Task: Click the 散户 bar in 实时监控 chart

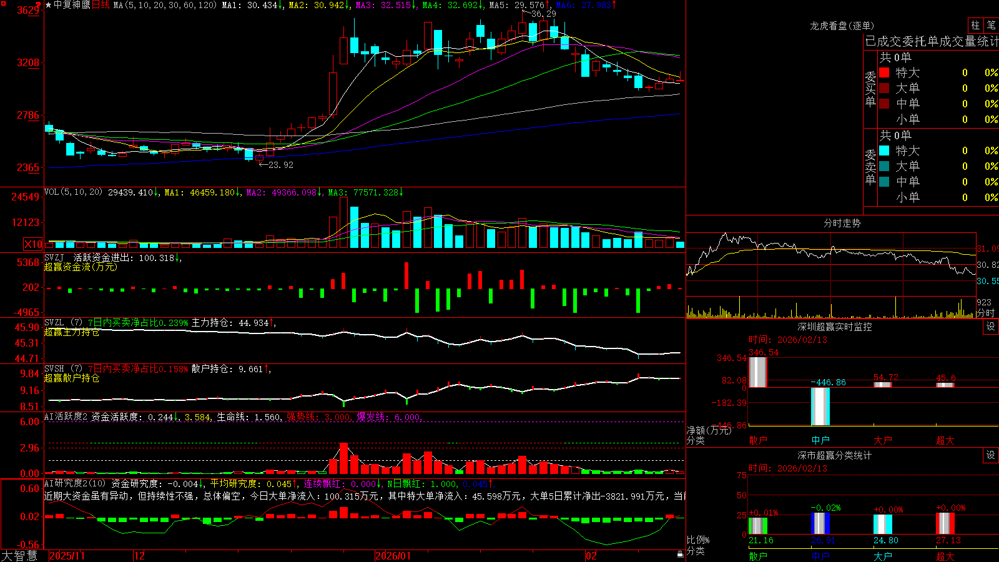Action: click(x=757, y=372)
